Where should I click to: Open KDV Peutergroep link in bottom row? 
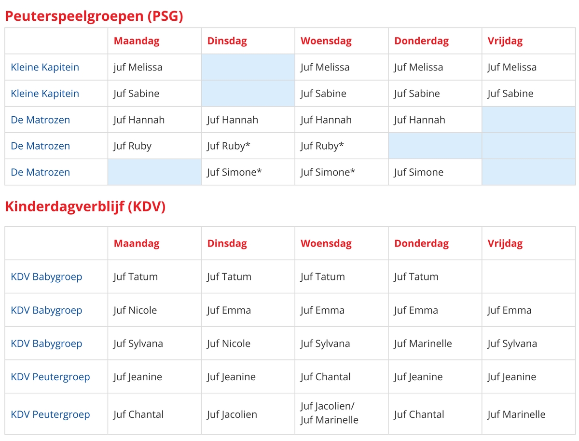[x=50, y=414]
